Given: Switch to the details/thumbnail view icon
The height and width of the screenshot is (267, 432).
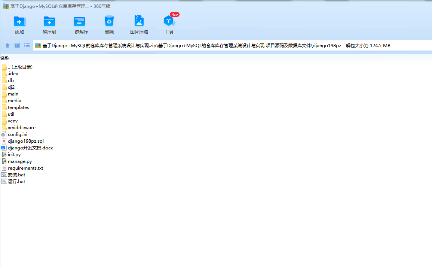Looking at the screenshot, I should 17,45.
